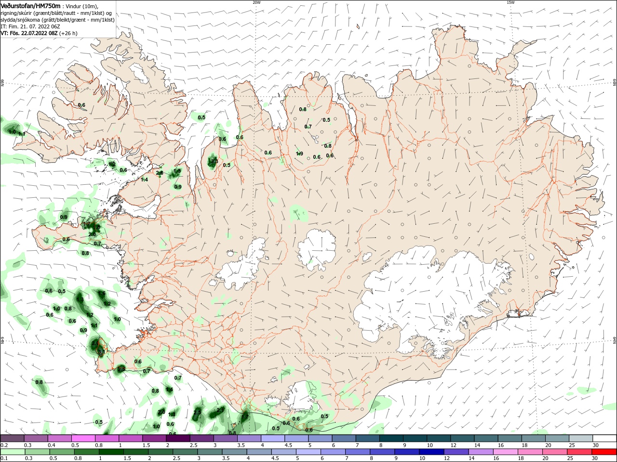Select lower legend swatch between 0.3 and 0.5
The image size is (617, 462).
(x=37, y=452)
